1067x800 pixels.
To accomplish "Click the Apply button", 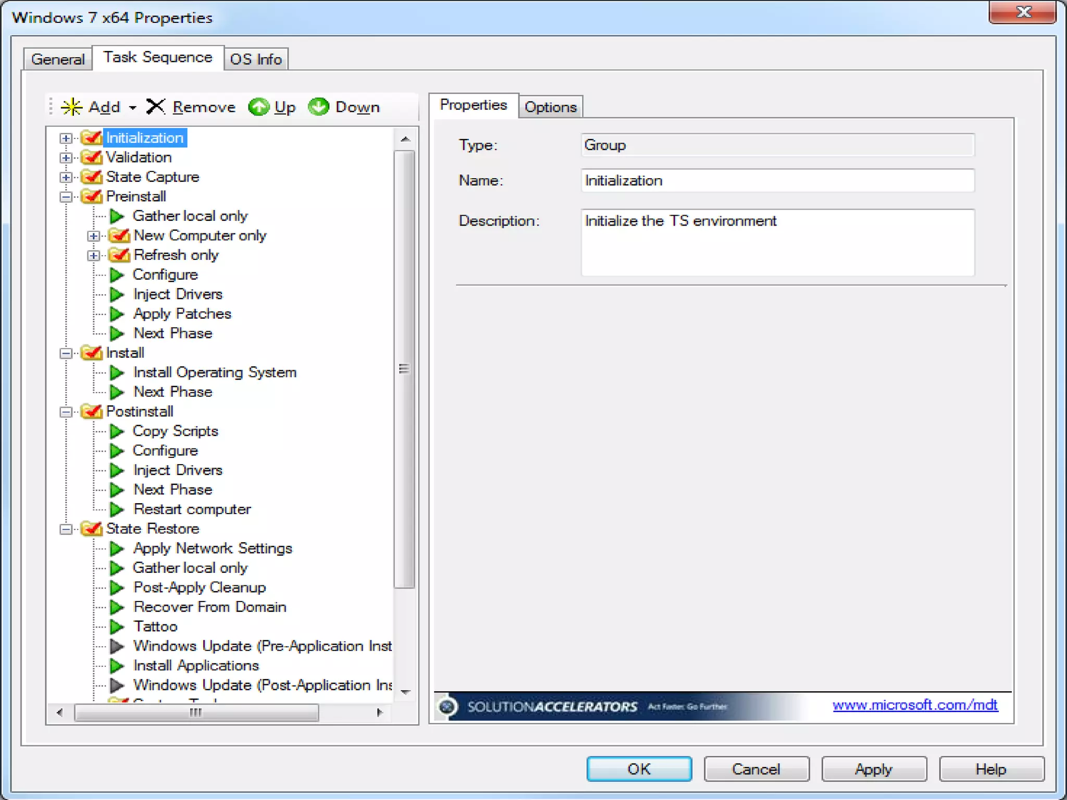I will coord(874,769).
